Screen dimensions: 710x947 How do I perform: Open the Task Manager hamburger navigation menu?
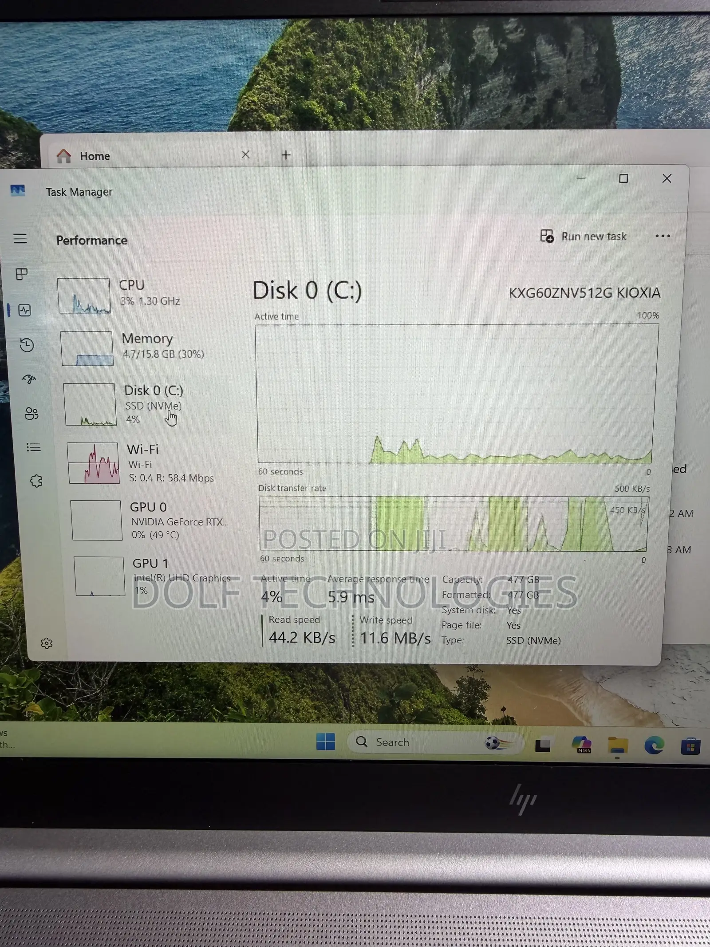(x=20, y=239)
